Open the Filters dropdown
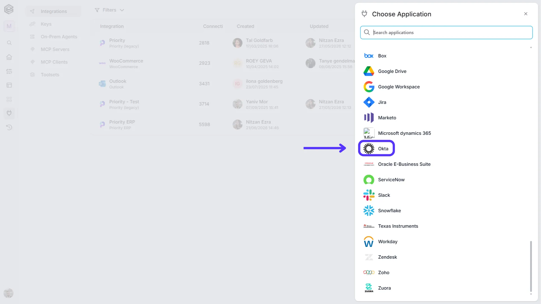Screen dimensions: 541x304 point(109,10)
